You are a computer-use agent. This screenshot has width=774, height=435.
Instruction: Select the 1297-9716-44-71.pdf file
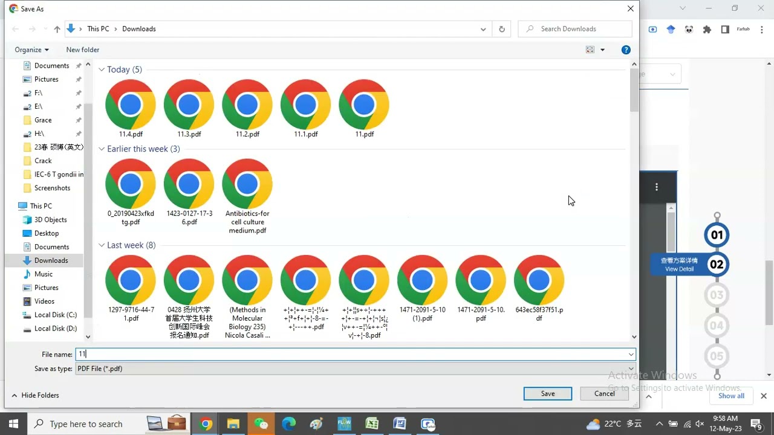tap(130, 289)
